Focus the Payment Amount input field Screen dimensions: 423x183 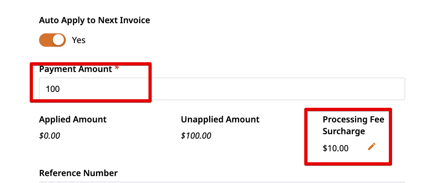222,89
